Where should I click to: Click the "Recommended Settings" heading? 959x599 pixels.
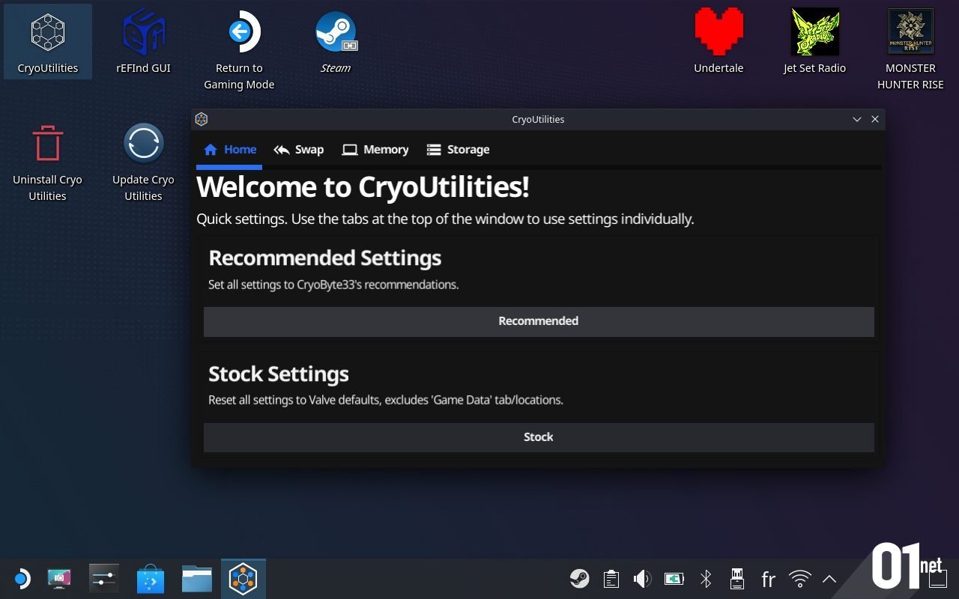[x=325, y=258]
